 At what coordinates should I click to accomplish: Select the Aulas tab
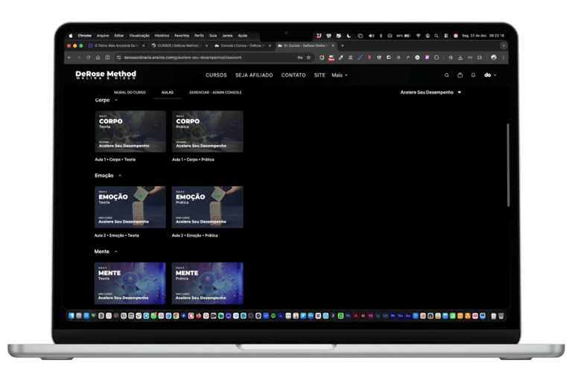tap(168, 92)
